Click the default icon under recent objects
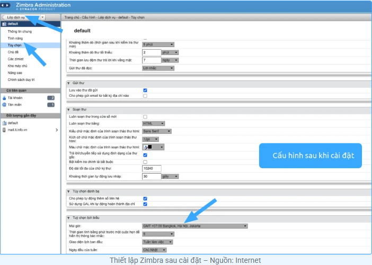372x265 pixels. (4, 123)
